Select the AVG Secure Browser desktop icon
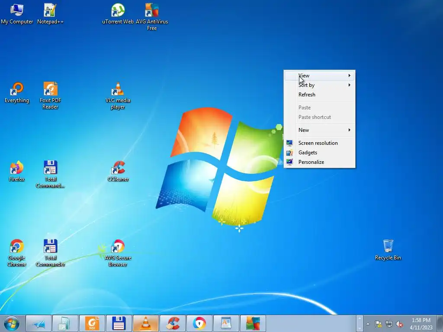Viewport: 443px width, 332px height. pos(118,252)
